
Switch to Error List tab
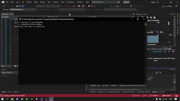162,92
